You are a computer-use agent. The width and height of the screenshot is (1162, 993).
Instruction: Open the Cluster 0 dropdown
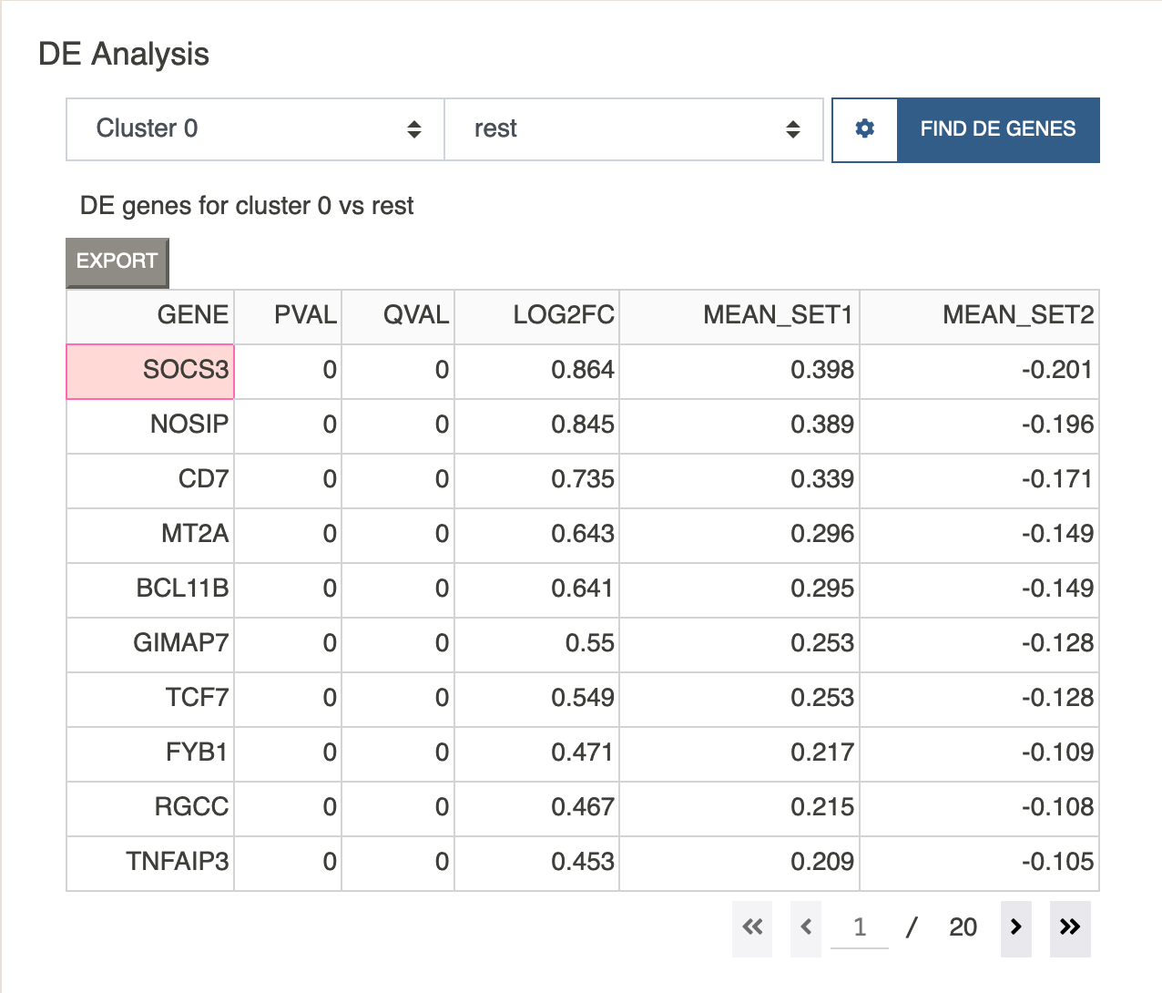[255, 129]
